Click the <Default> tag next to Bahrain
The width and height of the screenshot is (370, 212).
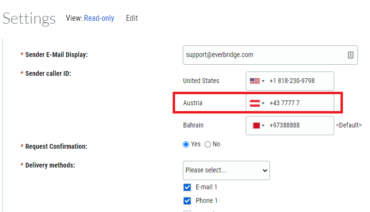(349, 126)
